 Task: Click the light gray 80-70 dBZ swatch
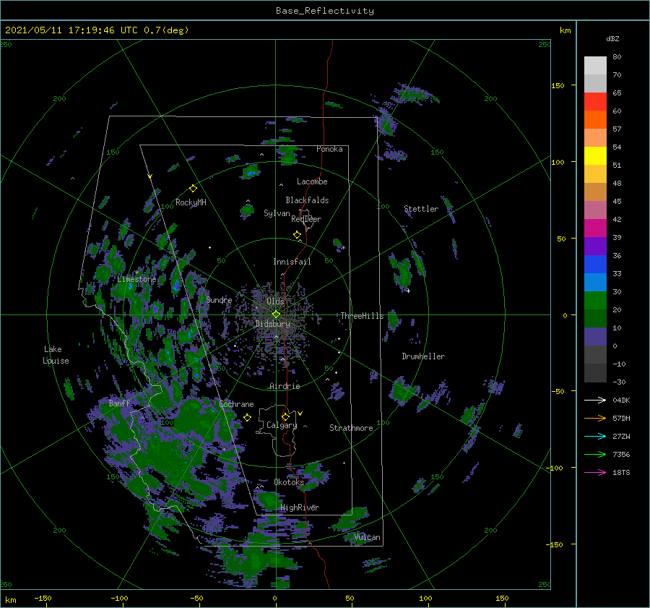(x=595, y=66)
